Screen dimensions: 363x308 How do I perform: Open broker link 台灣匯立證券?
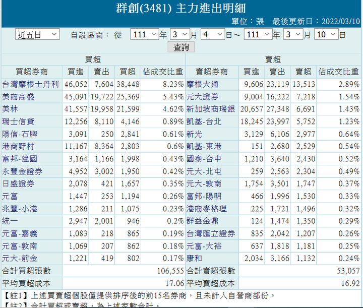pyautogui.click(x=211, y=233)
